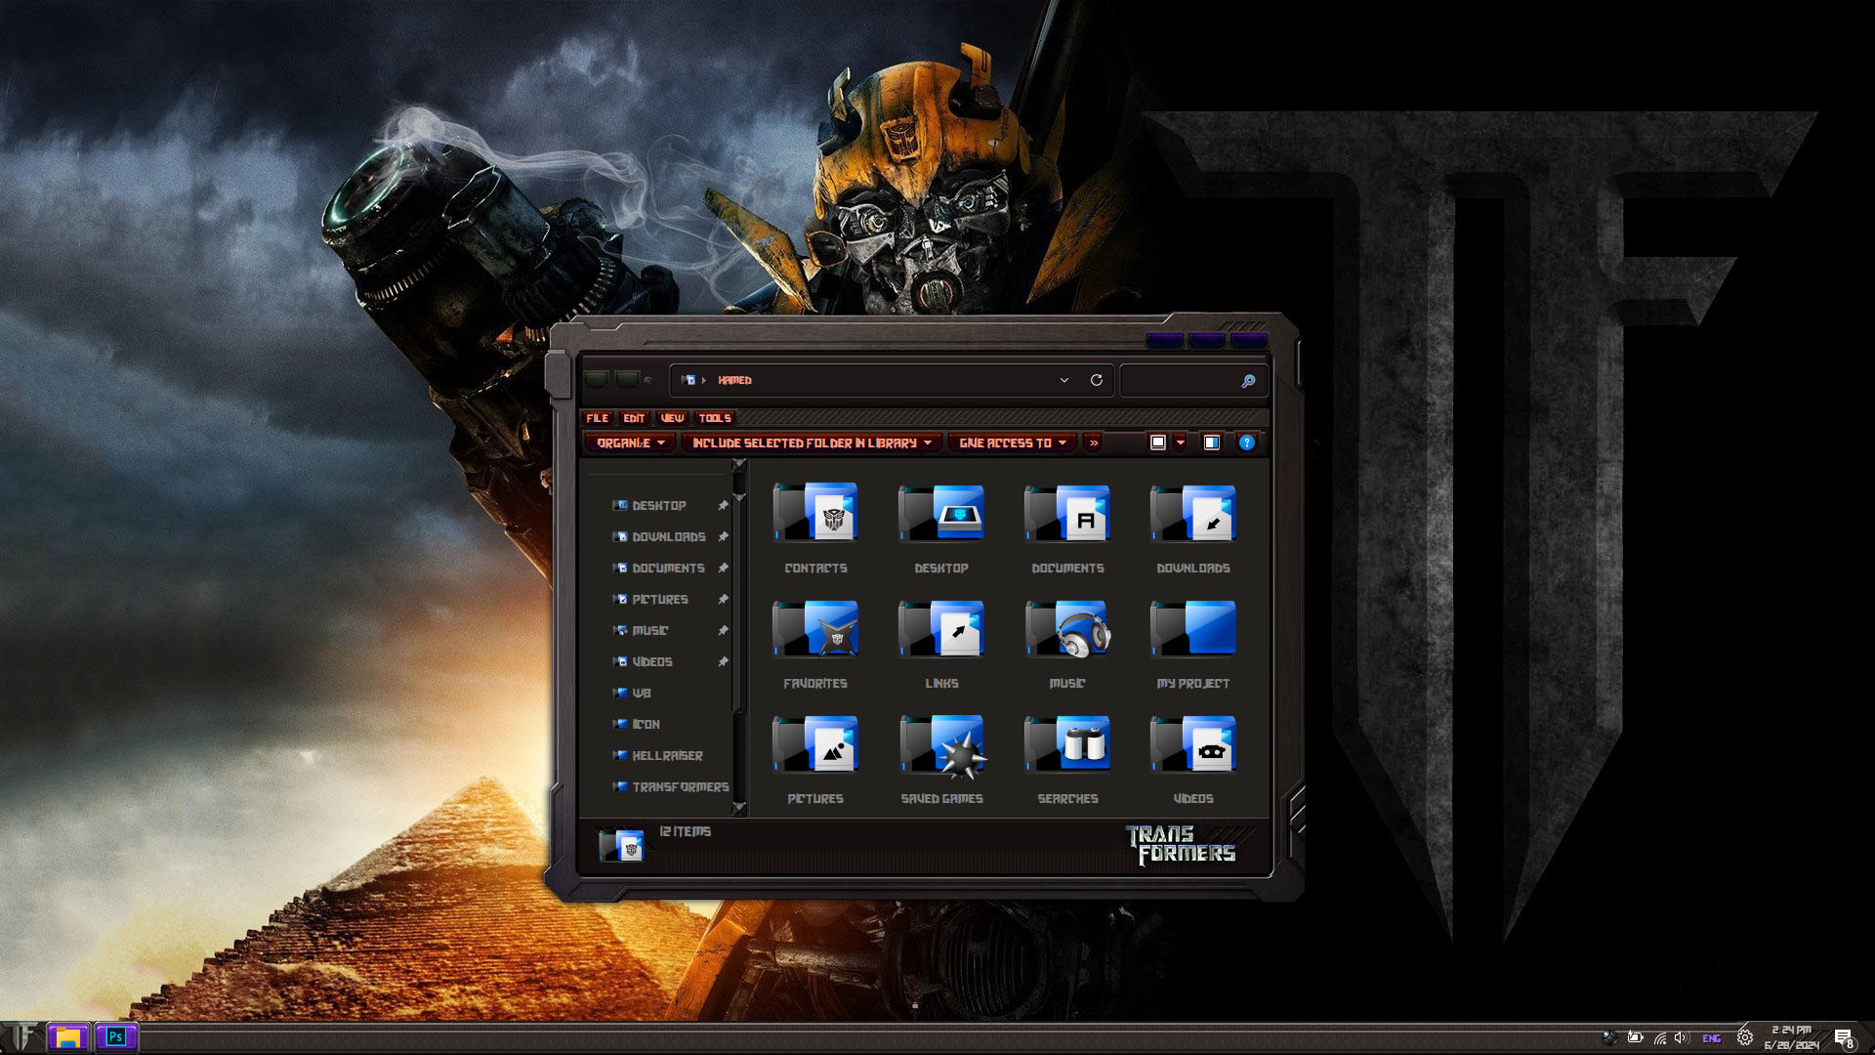
Task: Click the blue help question-mark icon
Action: click(1246, 443)
